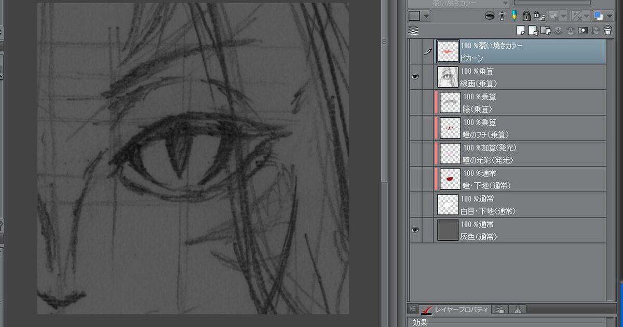Set as reference layer with lighthouse icon
This screenshot has width=623, height=327.
click(502, 16)
